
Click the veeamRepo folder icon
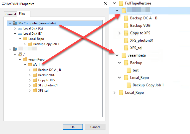25,59
